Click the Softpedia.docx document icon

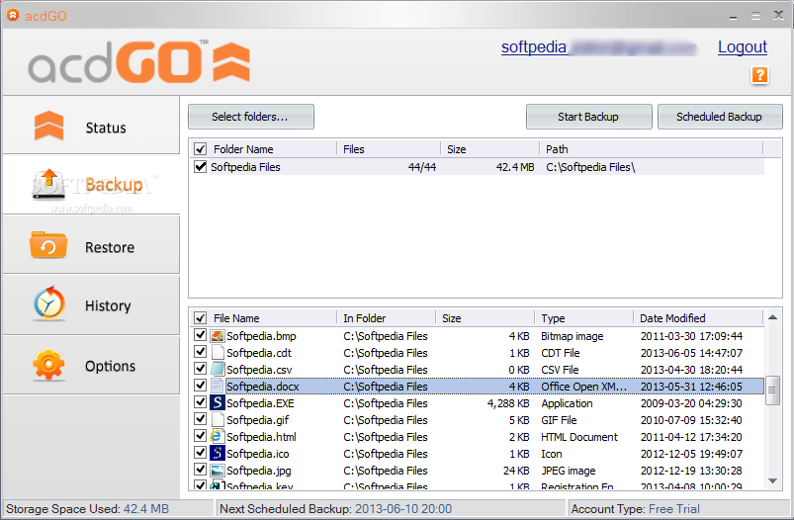tap(218, 386)
